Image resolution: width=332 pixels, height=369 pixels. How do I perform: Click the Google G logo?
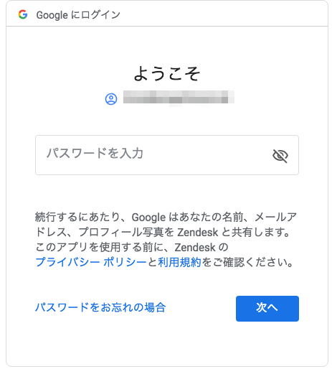click(23, 14)
